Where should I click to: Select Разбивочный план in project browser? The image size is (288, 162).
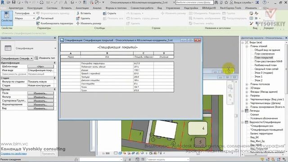[265, 65]
